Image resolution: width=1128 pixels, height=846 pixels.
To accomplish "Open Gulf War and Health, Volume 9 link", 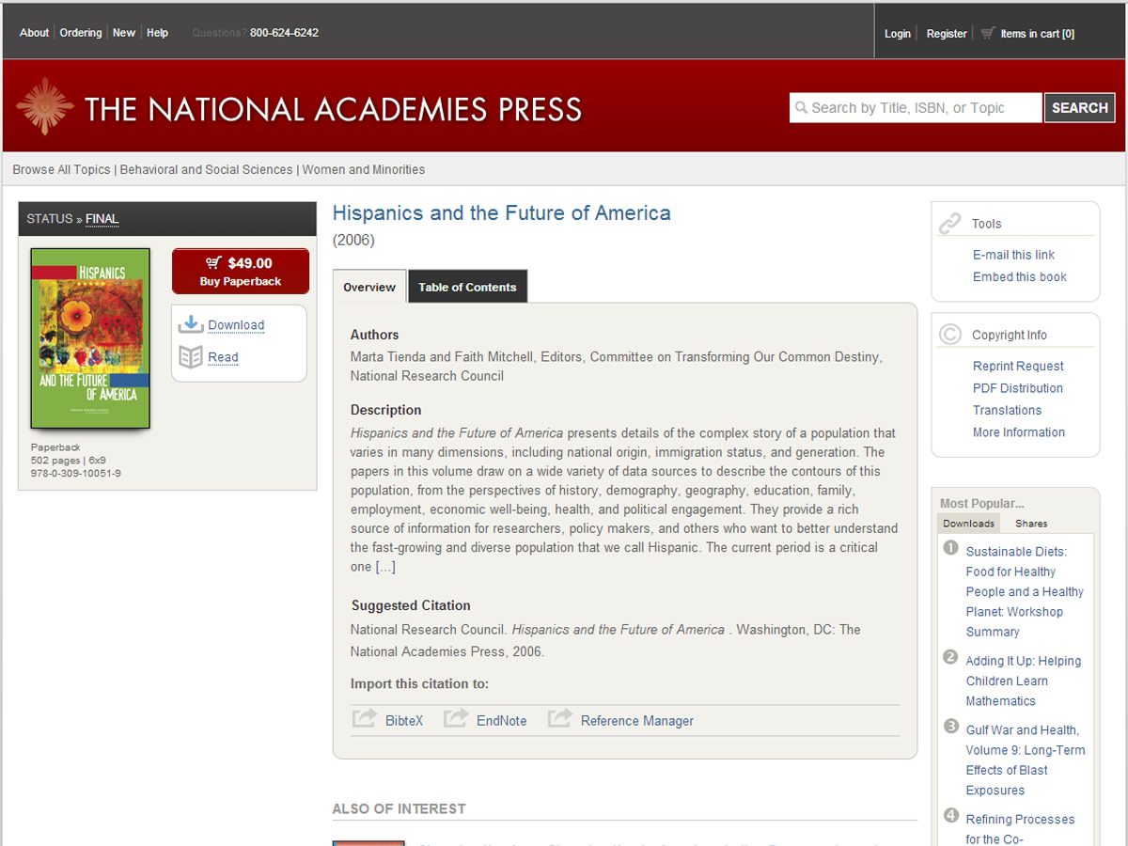I will pos(1025,760).
